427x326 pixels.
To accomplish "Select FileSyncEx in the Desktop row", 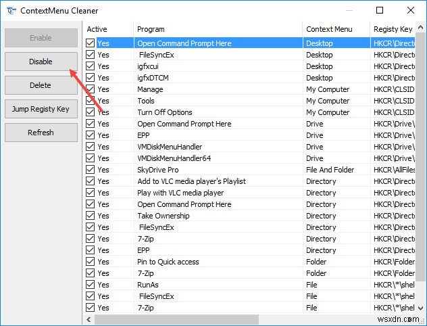I will coord(156,55).
